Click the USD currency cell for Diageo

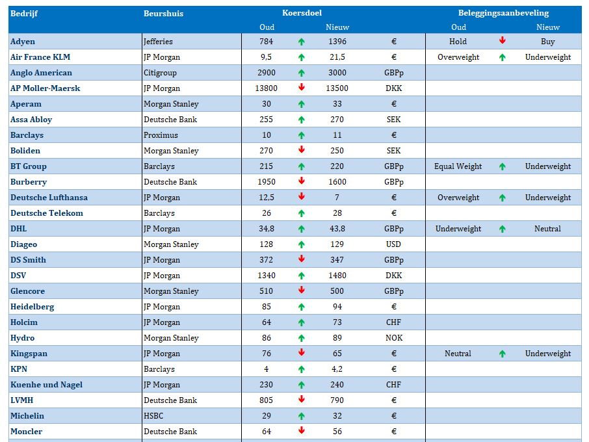click(x=393, y=244)
